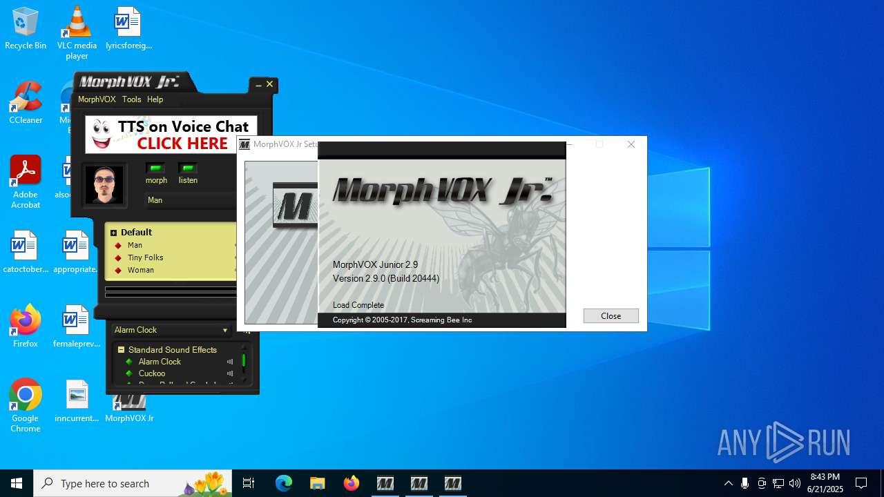Close the MorphVOX Jr Setup window
This screenshot has height=497, width=884.
[631, 144]
